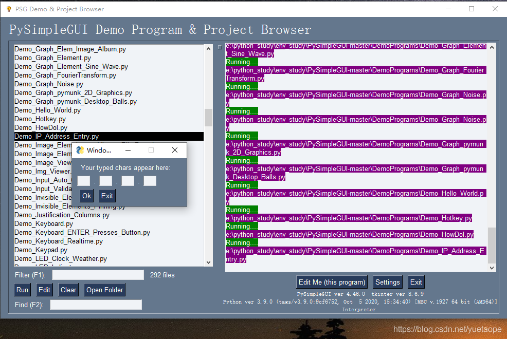The width and height of the screenshot is (507, 339).
Task: Minimize the PSG Demo Browser window
Action: point(448,9)
